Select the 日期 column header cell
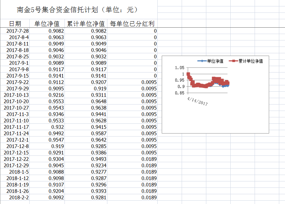Screen dimensions: 285x204 [15, 24]
